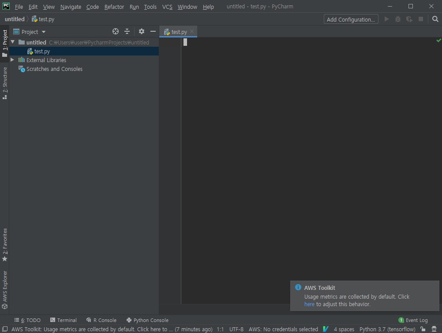Toggle the AWS Explorer side tab

point(5,290)
